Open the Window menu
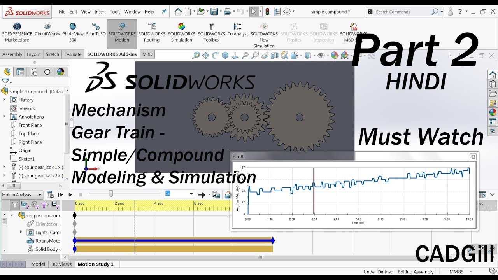 click(x=133, y=12)
